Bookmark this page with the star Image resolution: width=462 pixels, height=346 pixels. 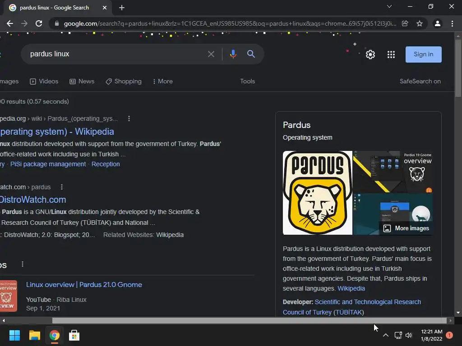[x=420, y=23]
